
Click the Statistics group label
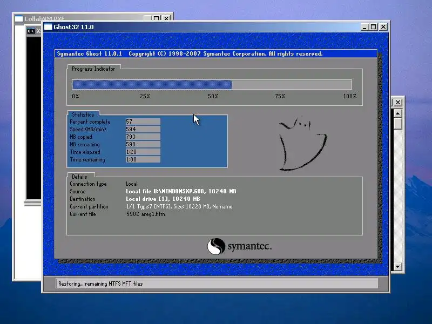[83, 114]
